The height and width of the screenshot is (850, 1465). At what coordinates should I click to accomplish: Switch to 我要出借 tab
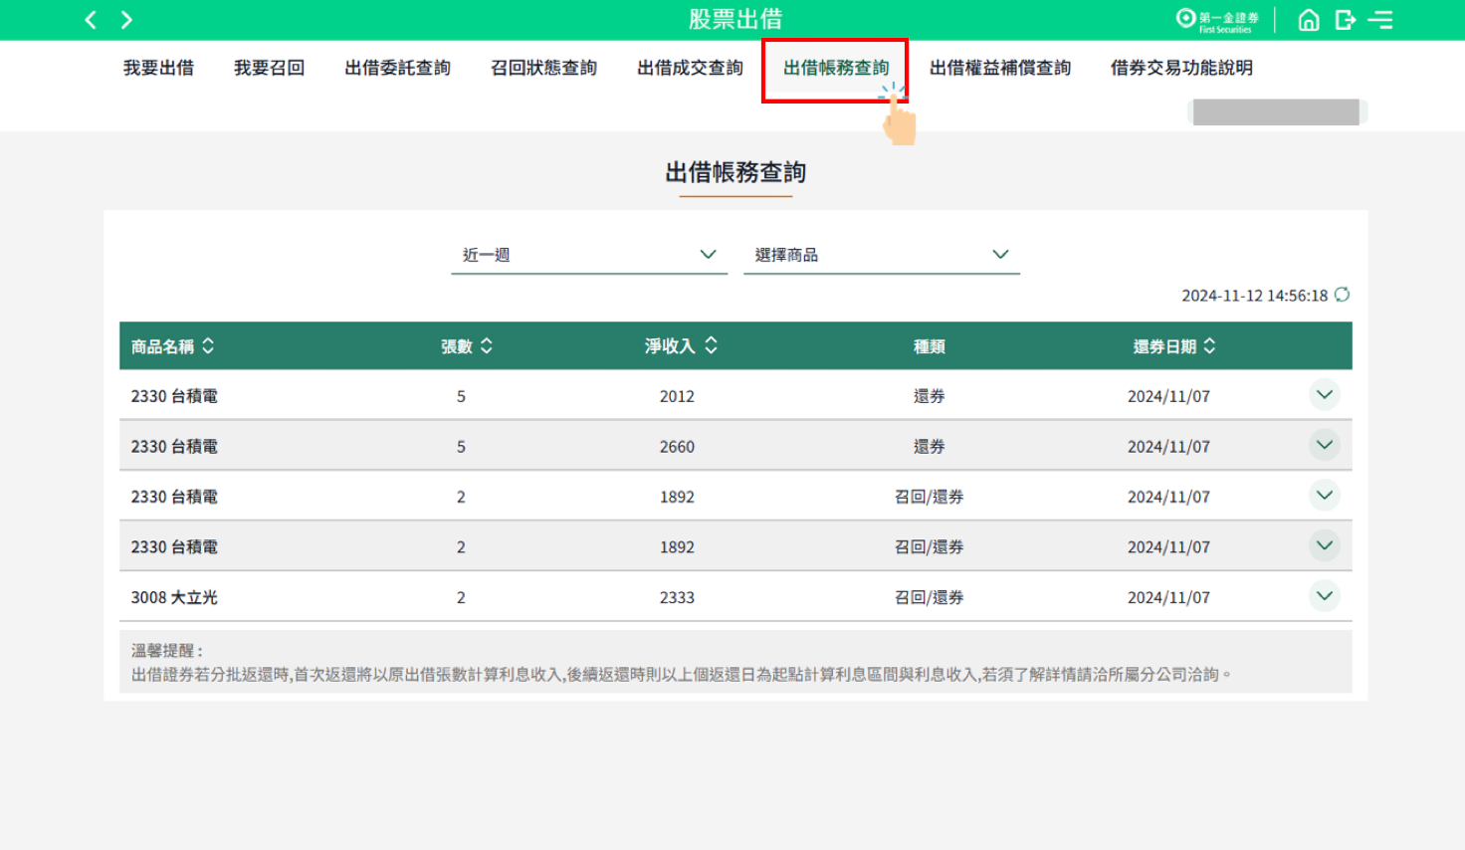(158, 68)
